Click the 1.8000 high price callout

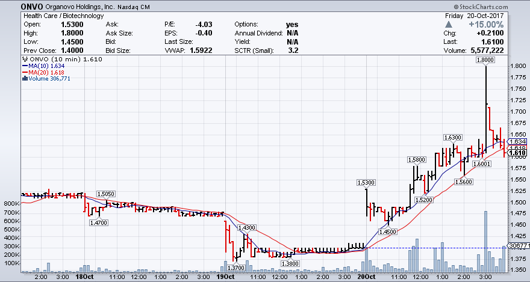coord(485,60)
